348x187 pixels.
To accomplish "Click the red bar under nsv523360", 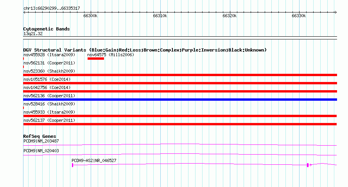I will pos(180,75).
